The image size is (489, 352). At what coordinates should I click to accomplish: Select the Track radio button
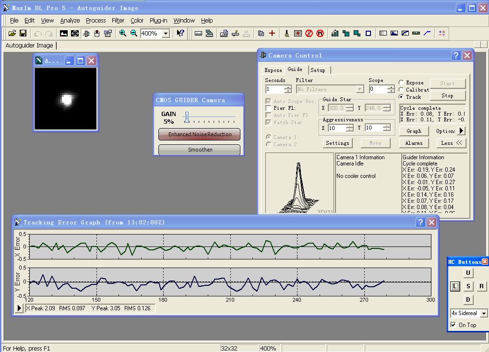point(401,97)
